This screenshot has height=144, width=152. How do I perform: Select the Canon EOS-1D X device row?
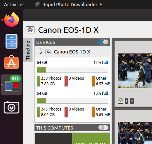click(x=72, y=52)
